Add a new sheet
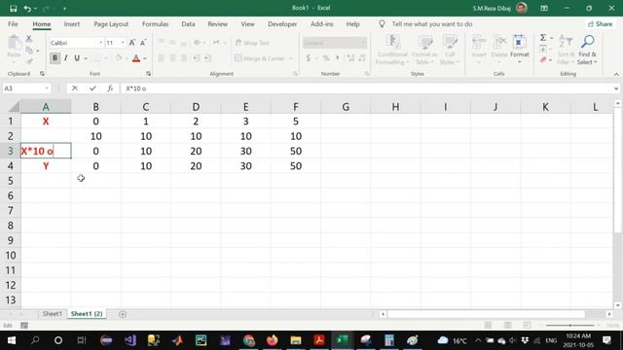Image resolution: width=623 pixels, height=350 pixels. pyautogui.click(x=123, y=314)
